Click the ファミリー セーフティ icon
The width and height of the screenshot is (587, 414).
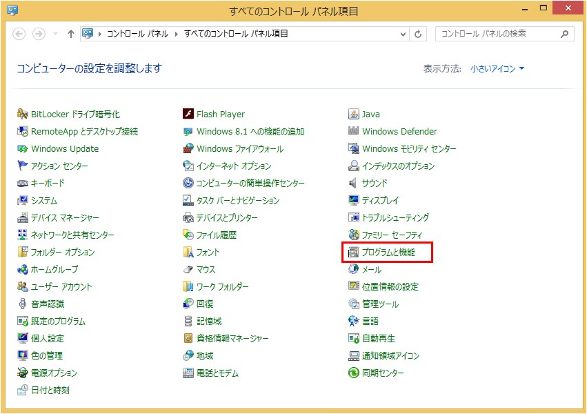353,235
